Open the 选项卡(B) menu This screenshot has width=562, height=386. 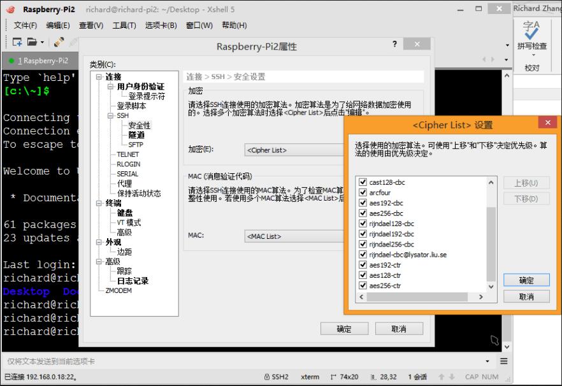161,25
